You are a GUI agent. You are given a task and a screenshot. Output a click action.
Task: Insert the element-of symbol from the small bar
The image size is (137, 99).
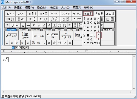23,25
